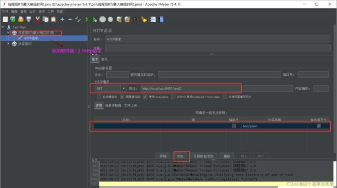The height and width of the screenshot is (188, 337).
Task: Open the 工具 menu
Action: 51,11
